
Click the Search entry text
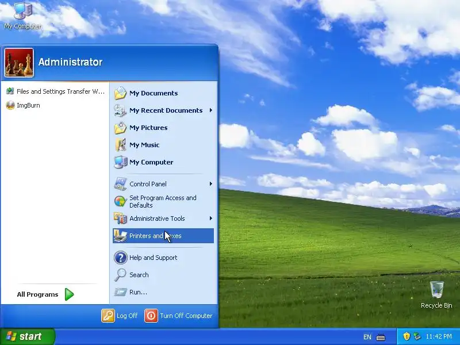(x=139, y=275)
